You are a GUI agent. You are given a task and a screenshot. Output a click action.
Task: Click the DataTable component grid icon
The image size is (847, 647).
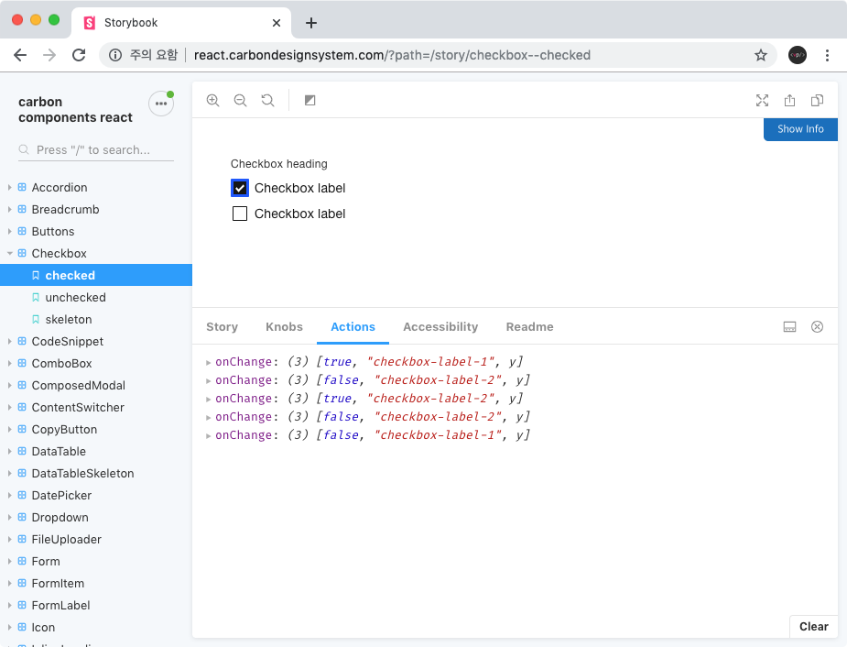[22, 451]
